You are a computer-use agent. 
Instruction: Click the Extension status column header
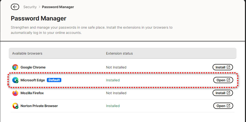tap(119, 53)
